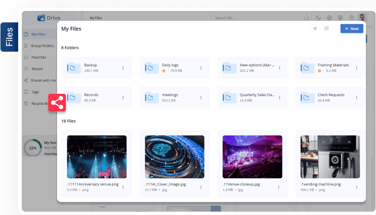Open options menu for Training Materials folder
Viewport: 376px width, 215px height.
tap(357, 68)
